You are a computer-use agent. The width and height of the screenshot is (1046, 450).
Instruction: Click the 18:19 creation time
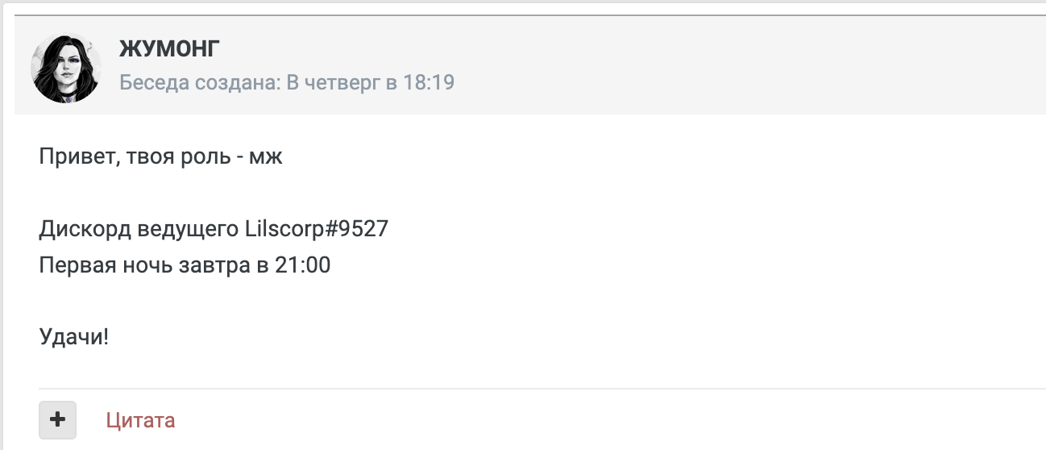coord(428,82)
